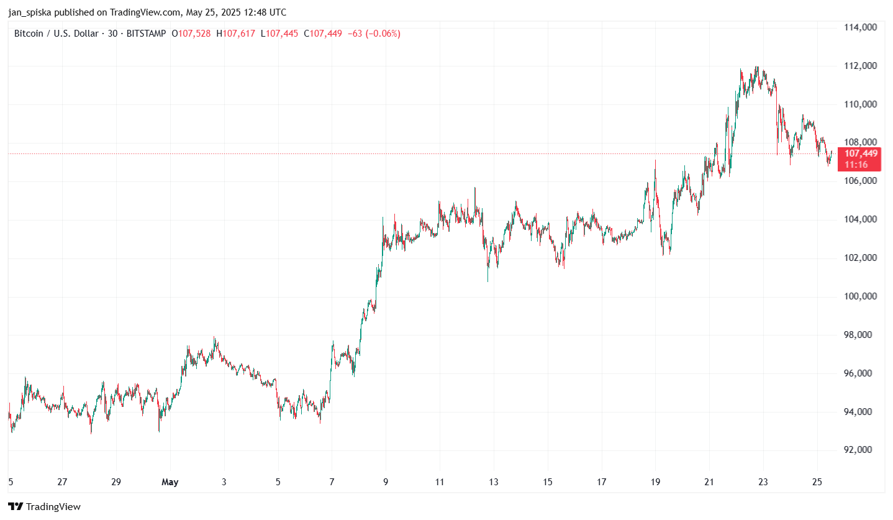Click the 106,000 price axis label
Image resolution: width=893 pixels, height=520 pixels.
coord(860,181)
